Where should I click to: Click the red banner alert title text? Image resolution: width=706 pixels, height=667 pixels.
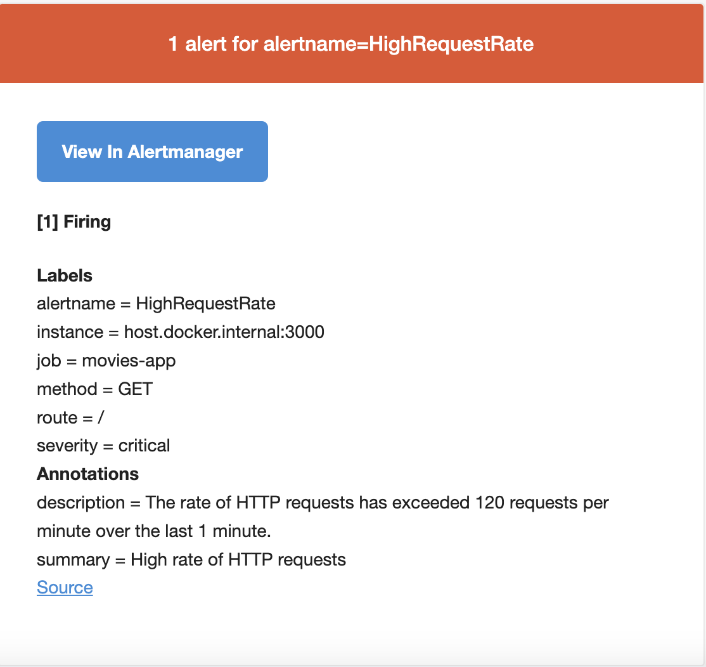(350, 44)
